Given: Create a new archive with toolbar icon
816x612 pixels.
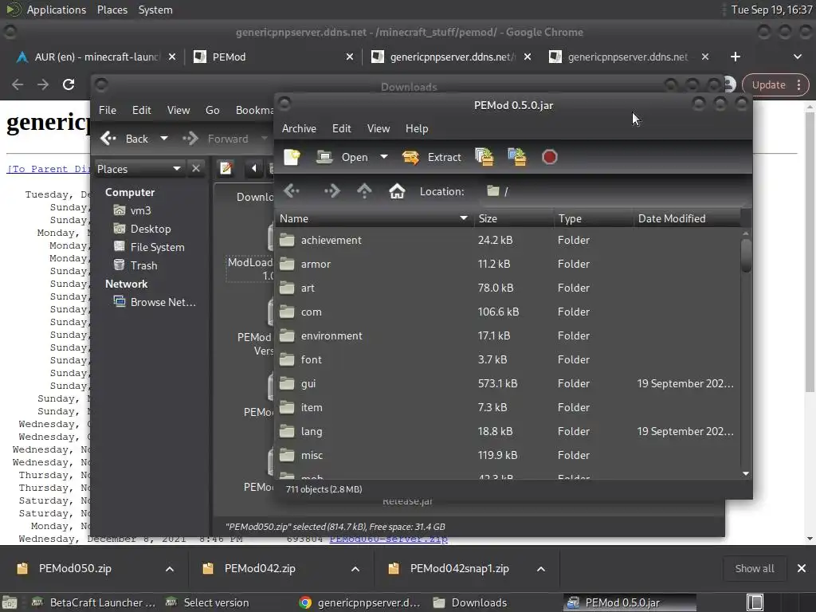Looking at the screenshot, I should [x=292, y=157].
